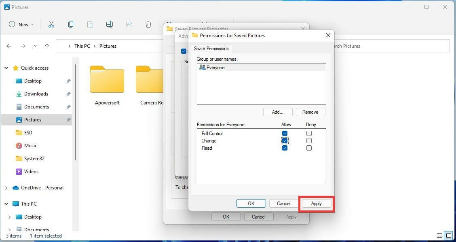This screenshot has width=456, height=242.
Task: Collapse the This PC tree node
Action: (6, 204)
